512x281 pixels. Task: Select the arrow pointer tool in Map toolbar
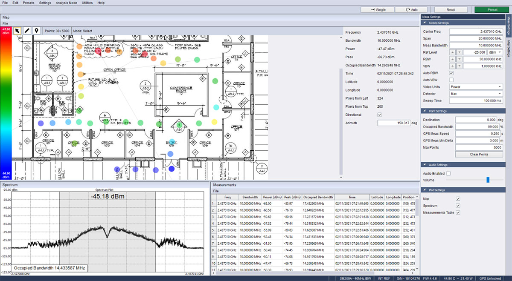(17, 31)
